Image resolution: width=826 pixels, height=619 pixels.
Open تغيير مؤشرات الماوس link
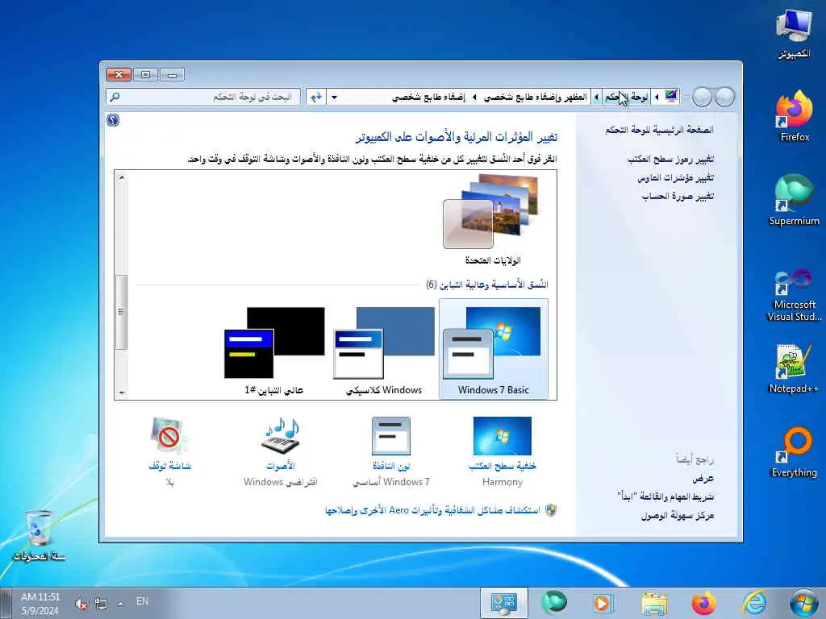point(676,178)
